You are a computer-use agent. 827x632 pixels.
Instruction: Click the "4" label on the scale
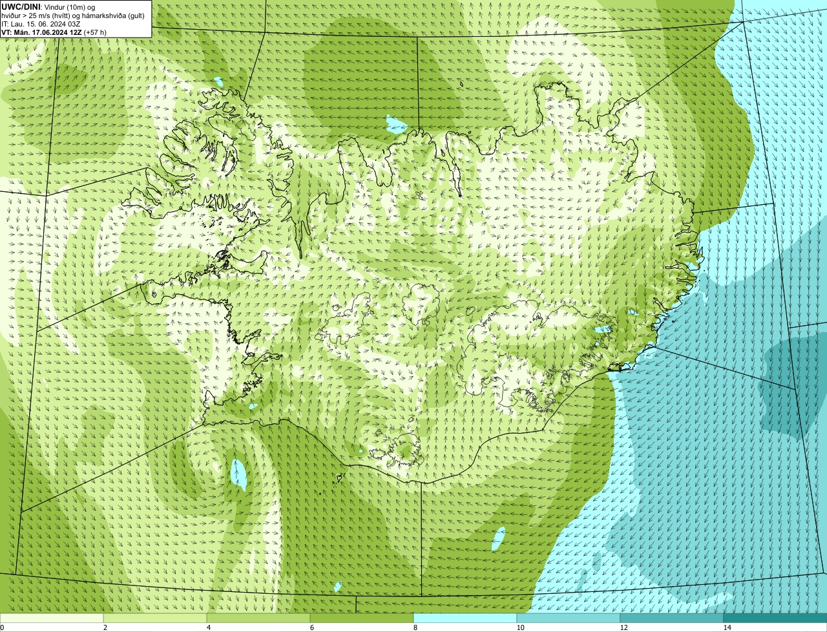point(208,627)
